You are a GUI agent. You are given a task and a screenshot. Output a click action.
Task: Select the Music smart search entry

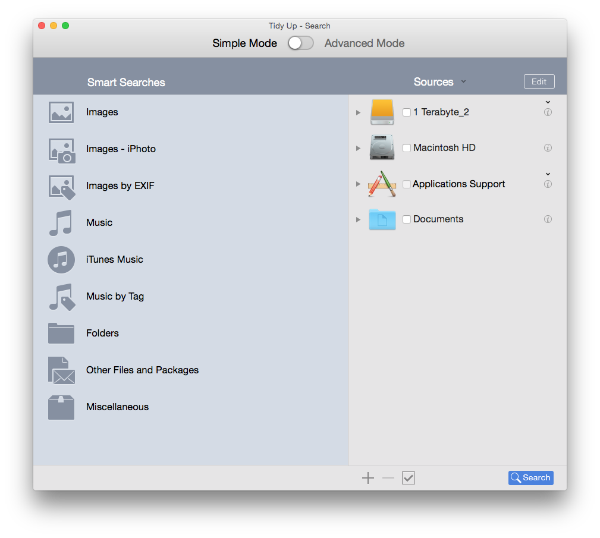[99, 223]
